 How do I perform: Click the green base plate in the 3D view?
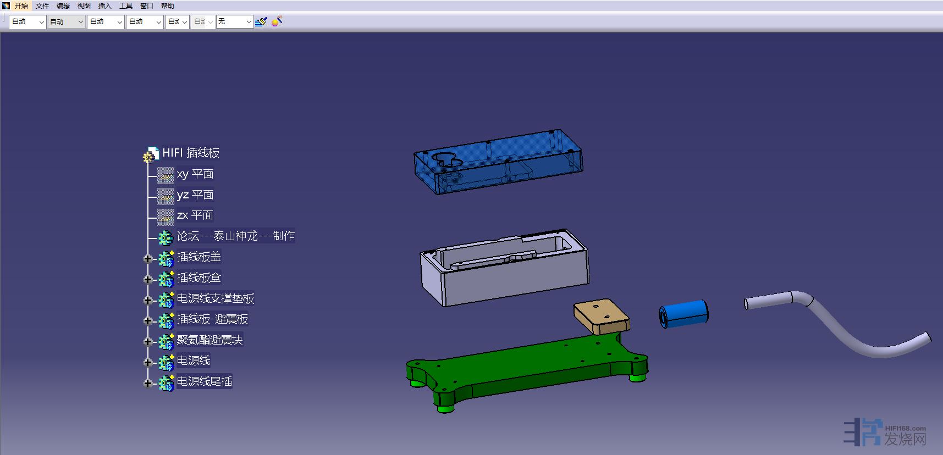pos(528,368)
